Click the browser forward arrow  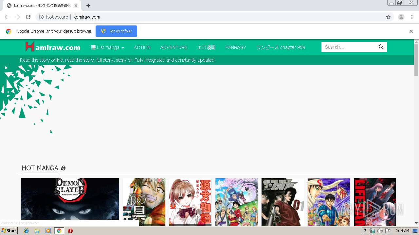18,17
